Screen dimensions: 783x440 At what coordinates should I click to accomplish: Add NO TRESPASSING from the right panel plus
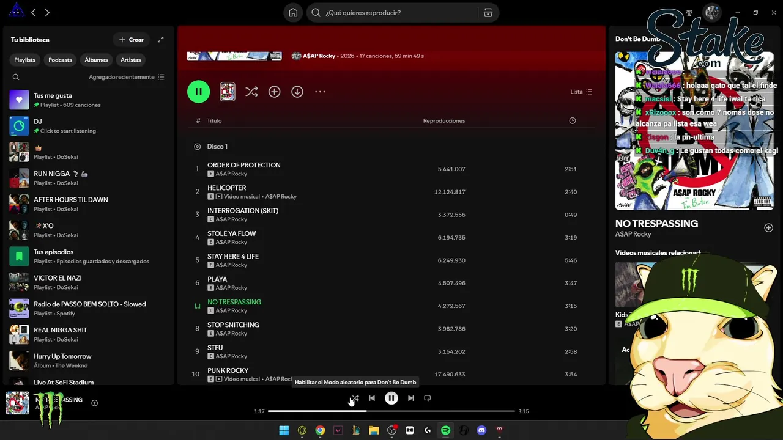click(768, 228)
